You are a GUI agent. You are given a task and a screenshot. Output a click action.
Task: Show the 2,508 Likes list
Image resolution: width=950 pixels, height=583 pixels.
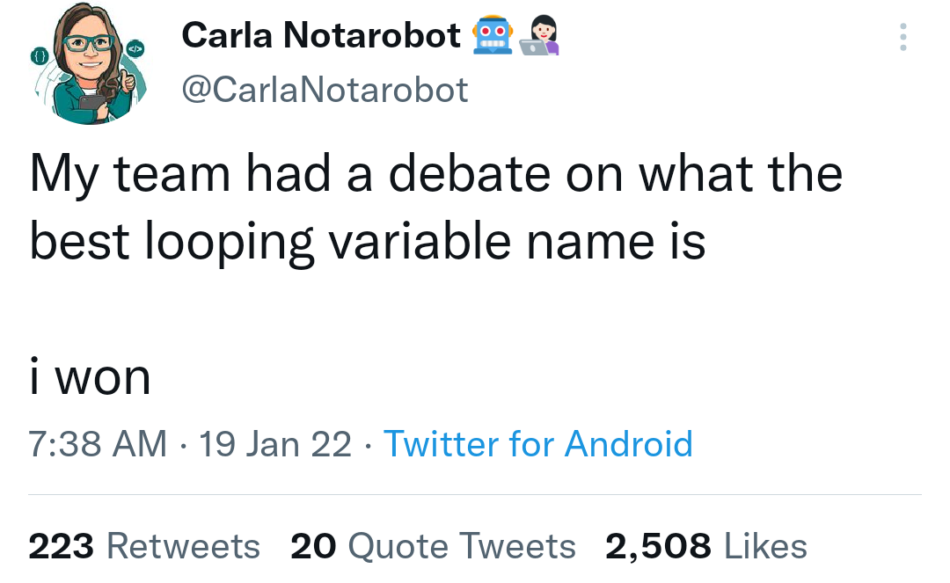coord(705,546)
